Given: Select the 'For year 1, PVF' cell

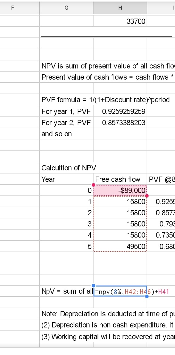Looking at the screenshot, I should [x=66, y=112].
